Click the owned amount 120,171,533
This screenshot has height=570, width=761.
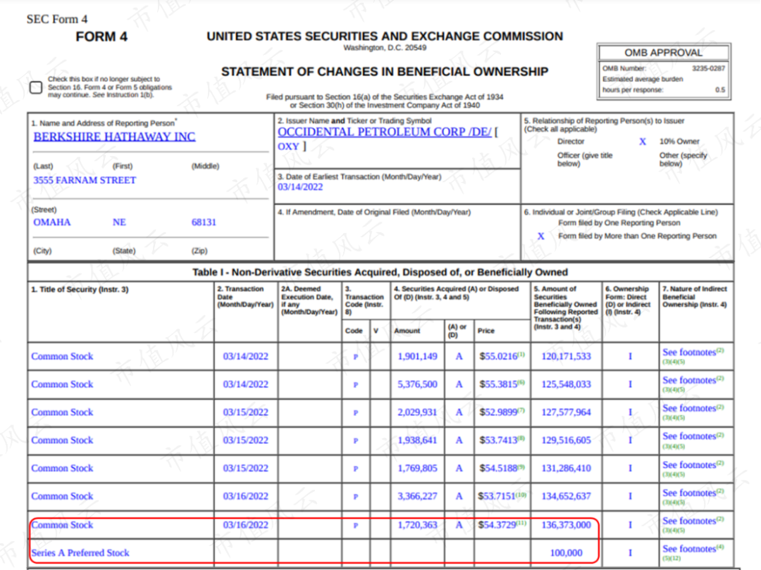[566, 356]
